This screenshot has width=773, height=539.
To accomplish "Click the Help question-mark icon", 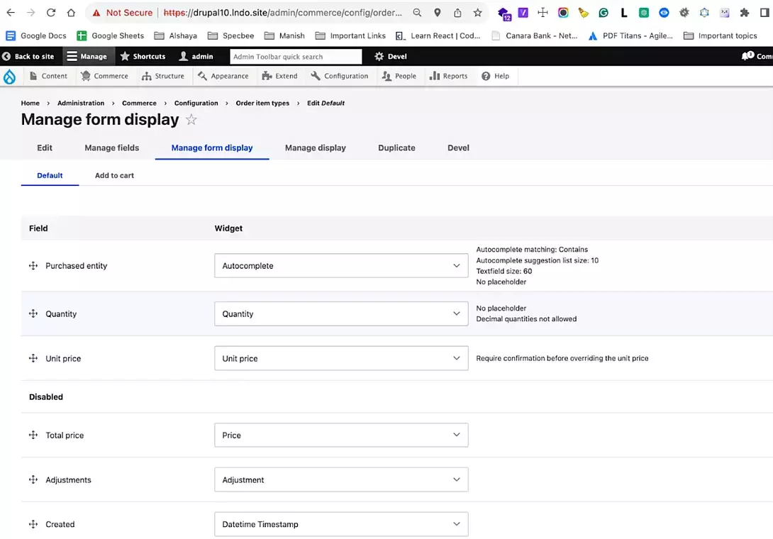I will pyautogui.click(x=484, y=76).
